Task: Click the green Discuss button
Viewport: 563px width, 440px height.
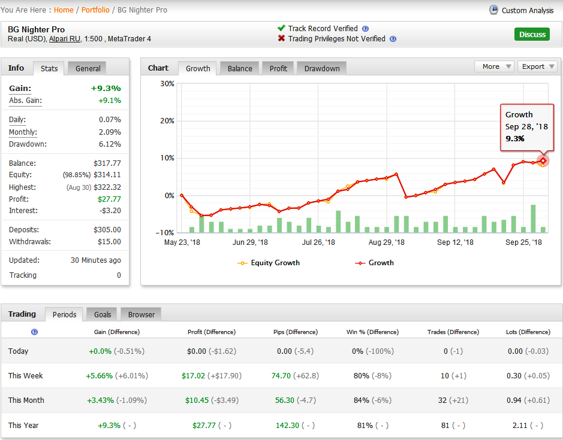Action: 532,34
